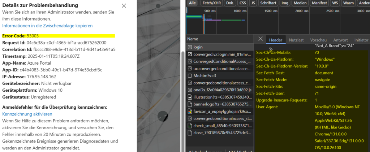The height and width of the screenshot is (152, 370).
Task: Click the Kennzeichnung aktivieren link
Action: [x=27, y=114]
